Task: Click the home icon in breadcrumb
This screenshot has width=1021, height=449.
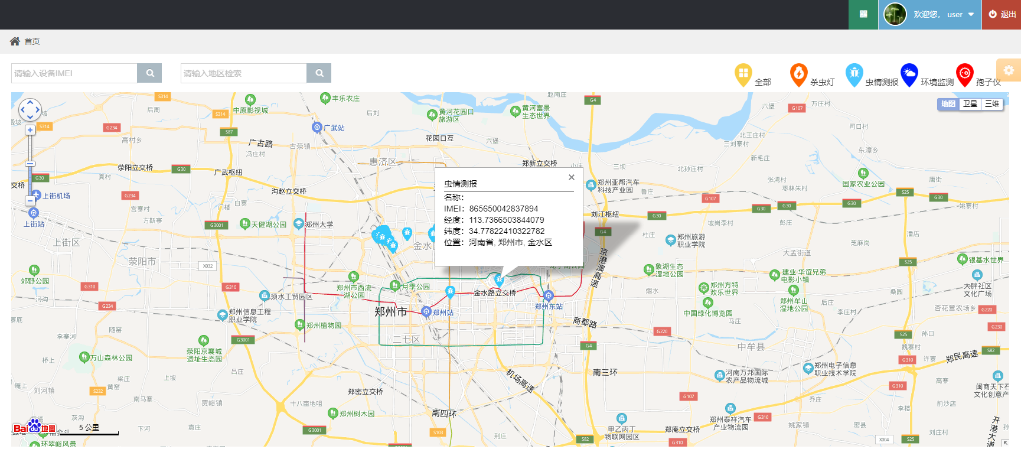Action: [15, 41]
